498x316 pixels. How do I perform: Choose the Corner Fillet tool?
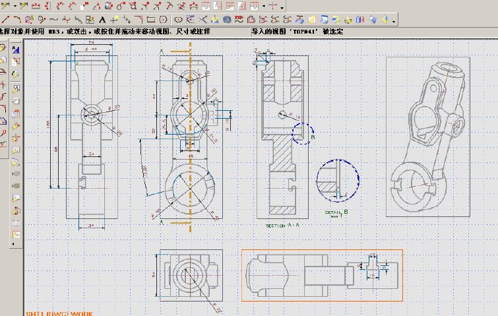coord(139,20)
